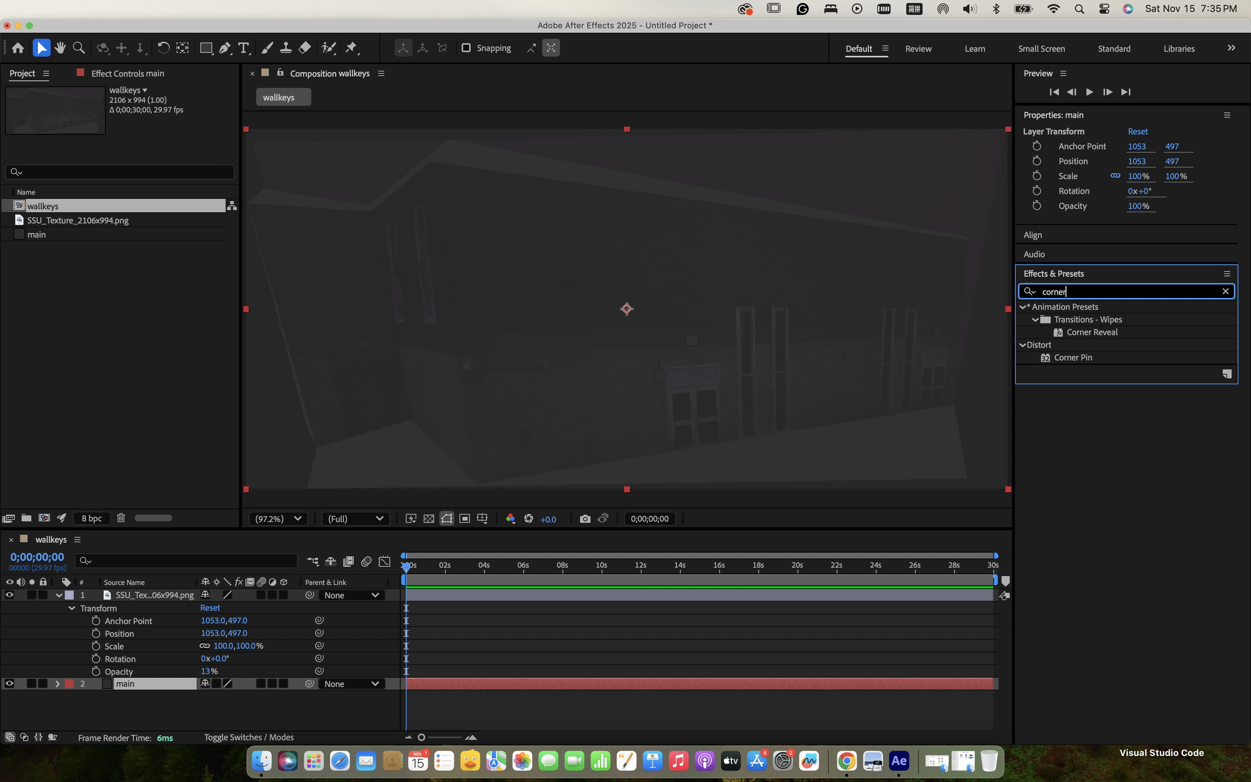The image size is (1251, 782).
Task: Open the magnification ratio dropdown (97.2%)
Action: coord(278,519)
